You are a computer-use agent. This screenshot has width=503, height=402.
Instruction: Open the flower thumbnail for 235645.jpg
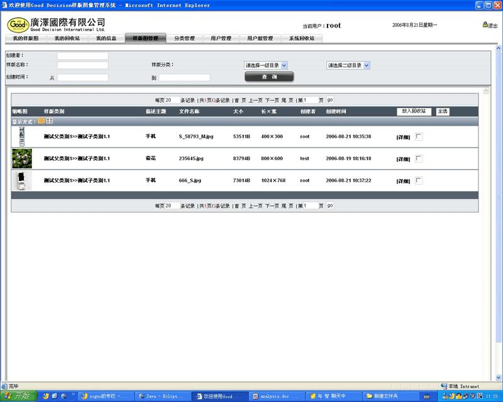tap(22, 158)
